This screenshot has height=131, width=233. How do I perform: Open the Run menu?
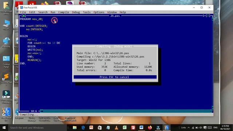(x=53, y=12)
